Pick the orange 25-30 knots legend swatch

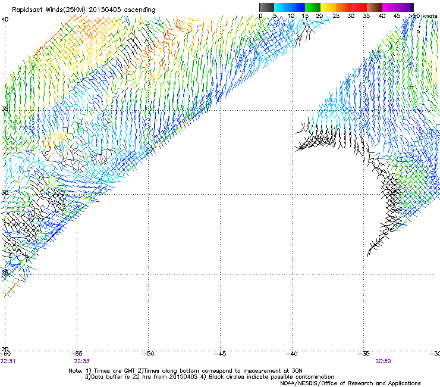(344, 7)
